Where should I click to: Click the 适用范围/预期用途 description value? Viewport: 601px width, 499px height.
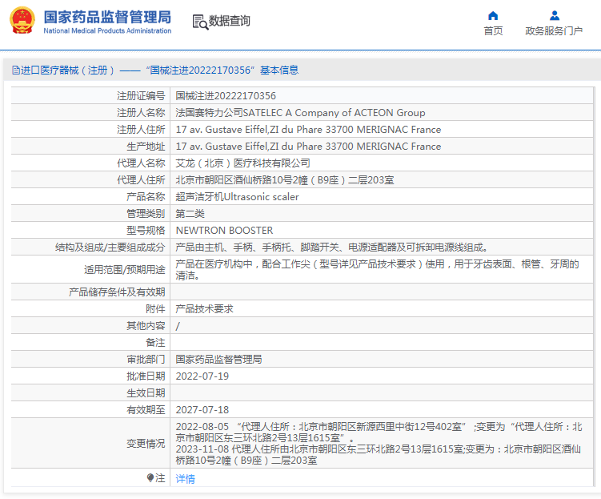(x=377, y=270)
